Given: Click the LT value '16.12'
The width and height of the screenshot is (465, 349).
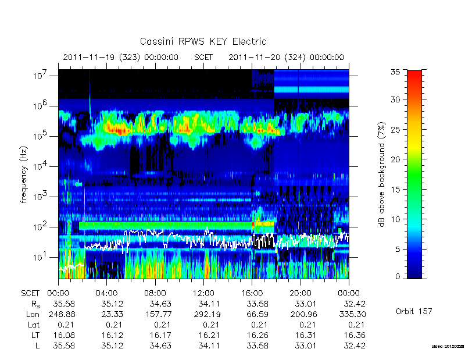Looking at the screenshot, I should pyautogui.click(x=112, y=336).
